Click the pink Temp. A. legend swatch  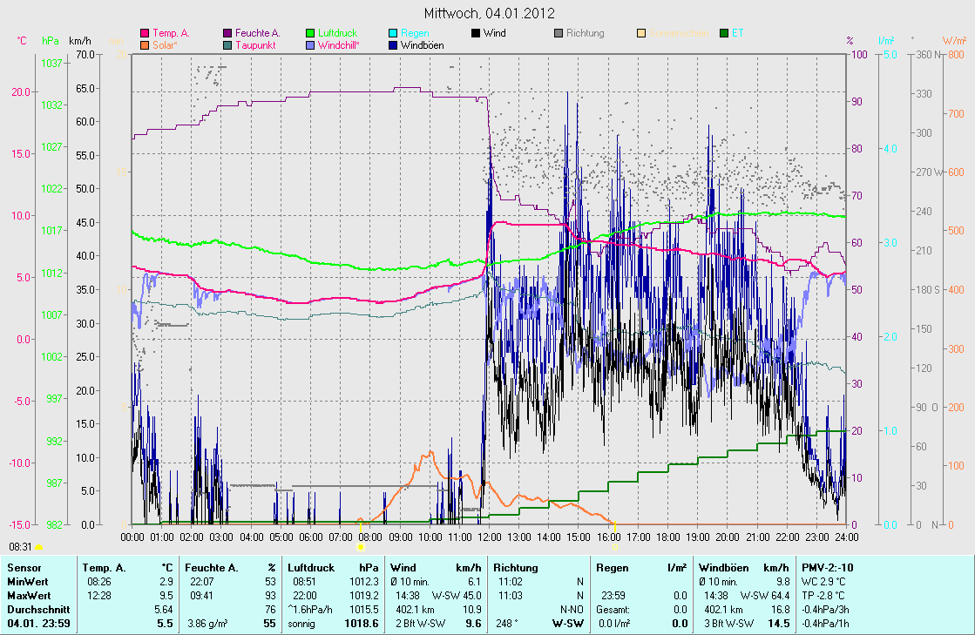tap(145, 33)
